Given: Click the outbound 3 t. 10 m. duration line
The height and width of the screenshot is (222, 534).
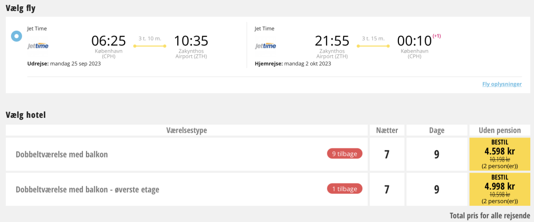Looking at the screenshot, I should click(150, 46).
